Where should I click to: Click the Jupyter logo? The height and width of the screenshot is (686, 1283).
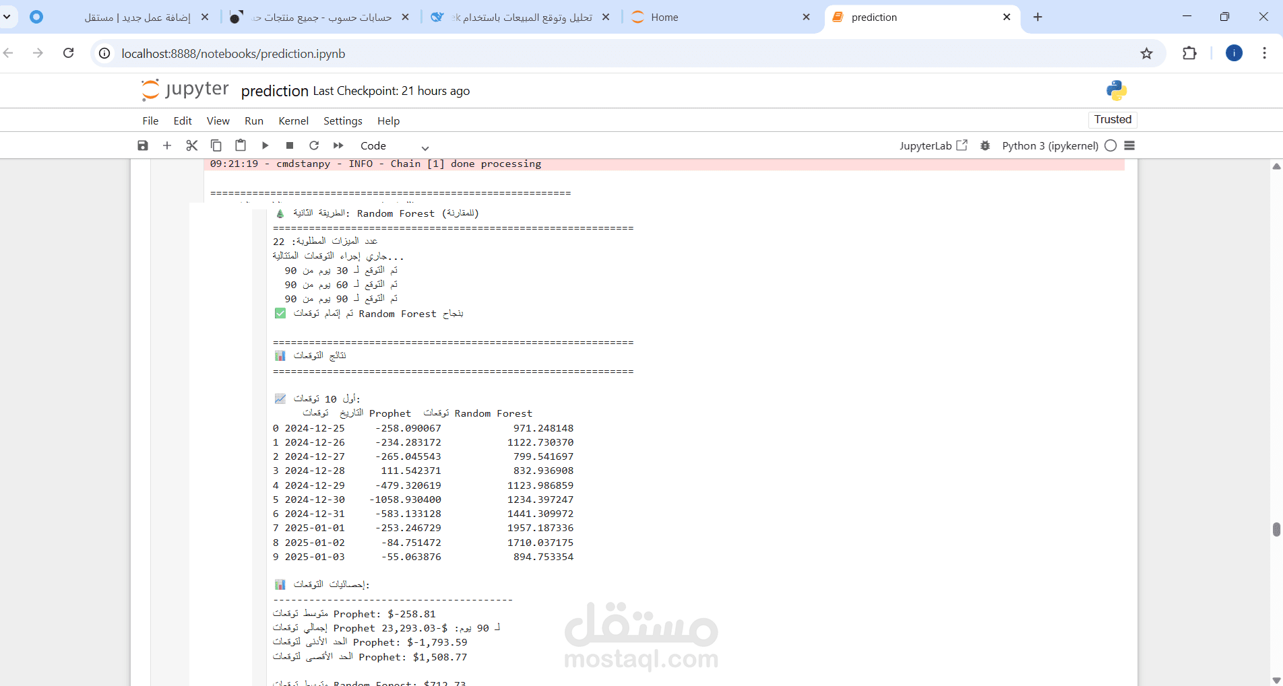(185, 90)
